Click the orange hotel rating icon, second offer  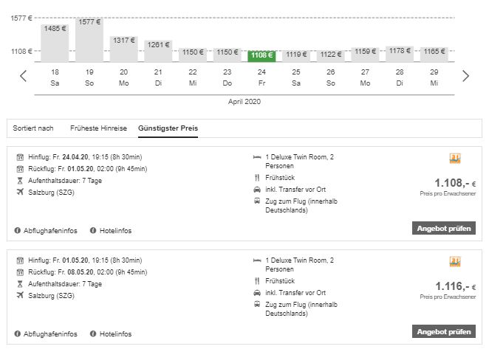(455, 262)
